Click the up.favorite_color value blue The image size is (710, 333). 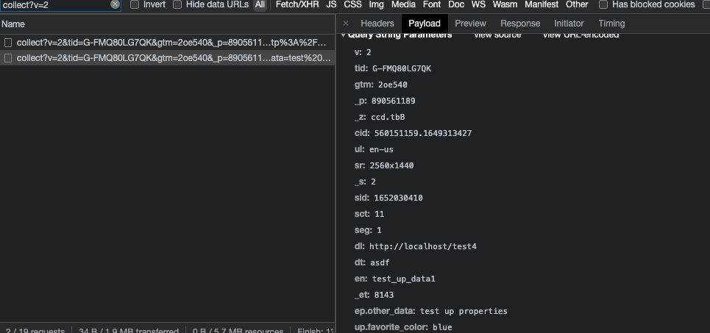(442, 328)
